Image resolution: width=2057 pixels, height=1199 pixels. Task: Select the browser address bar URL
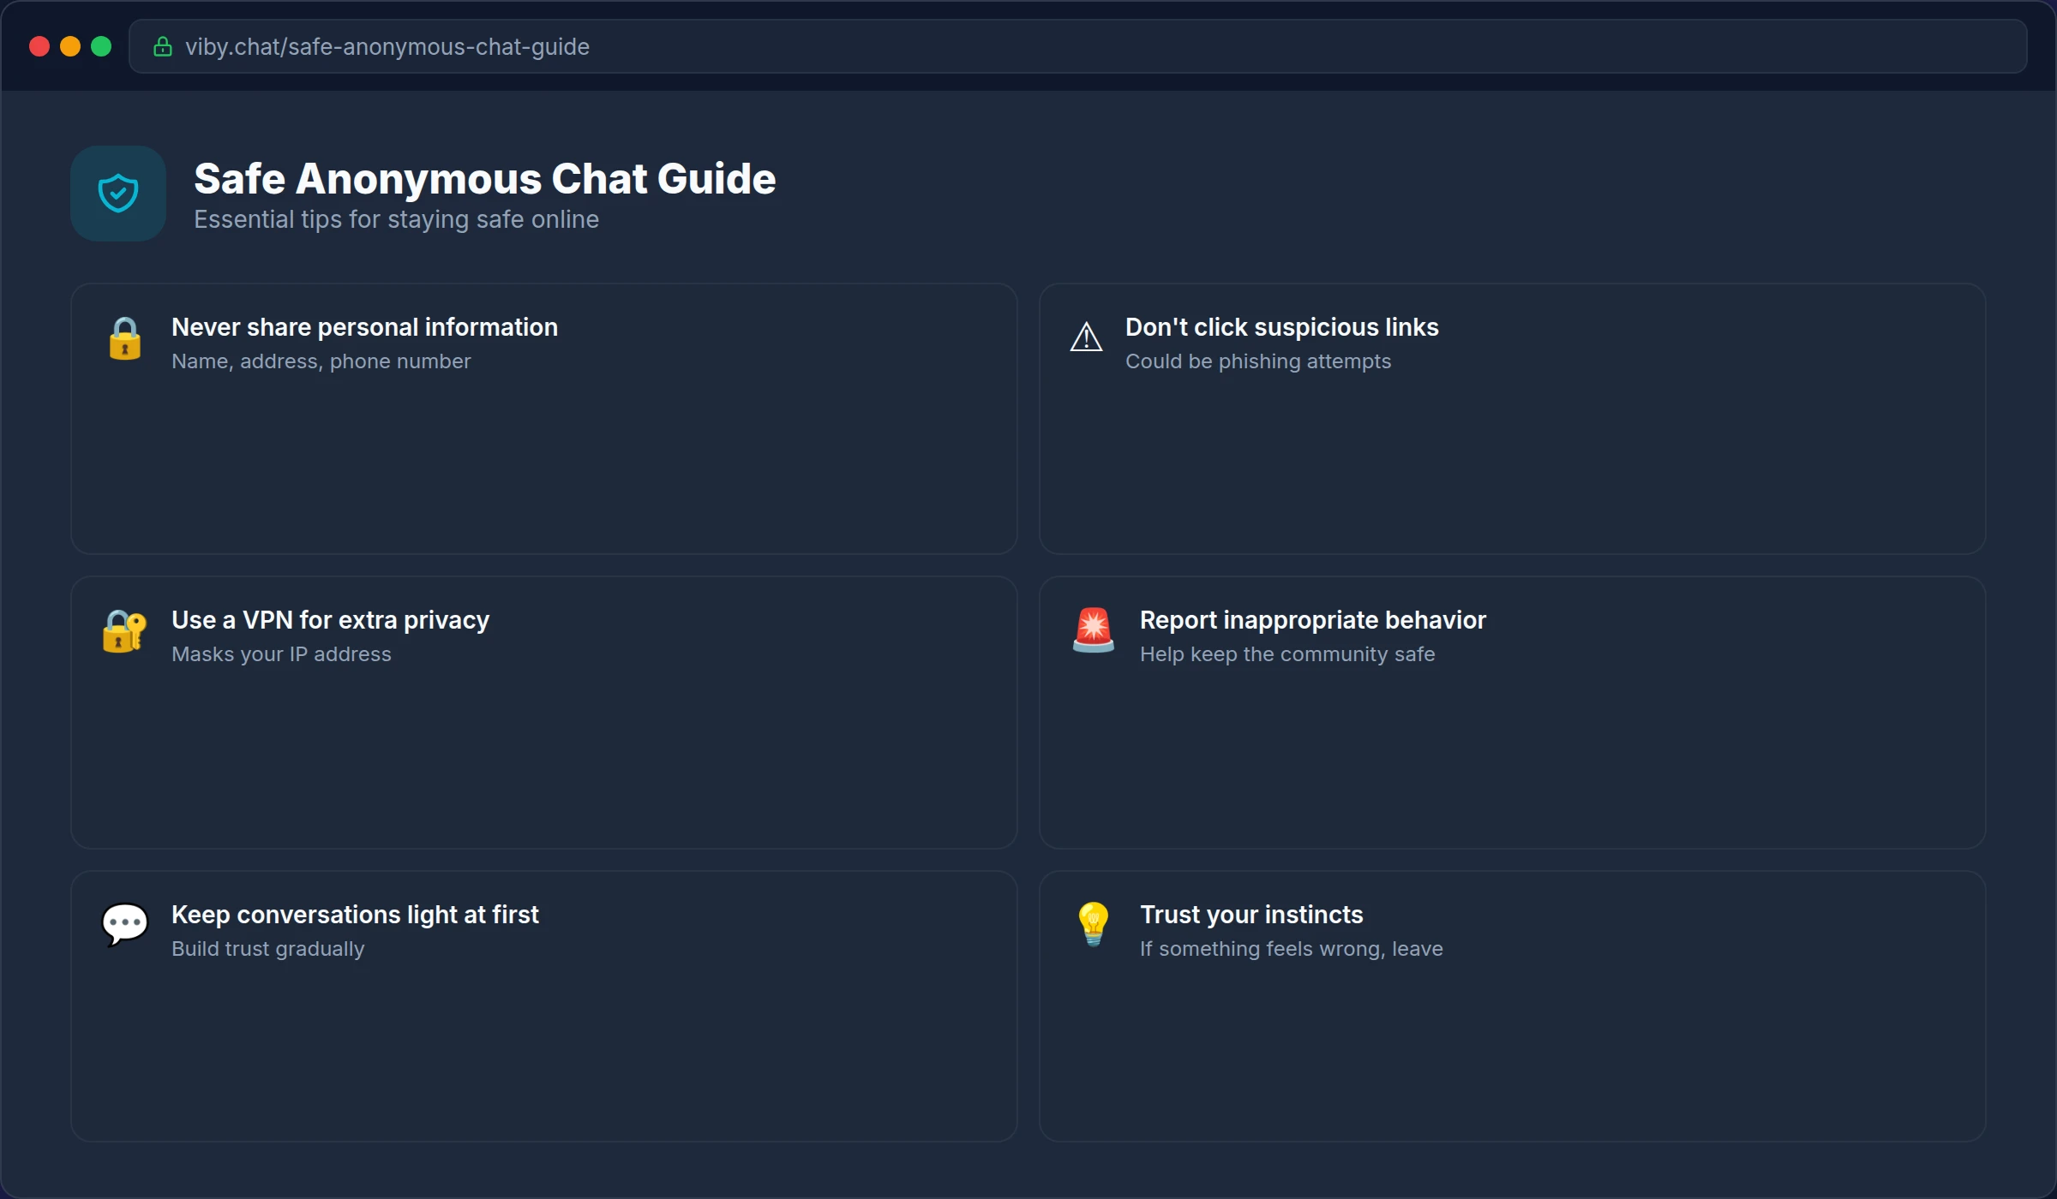[x=388, y=47]
